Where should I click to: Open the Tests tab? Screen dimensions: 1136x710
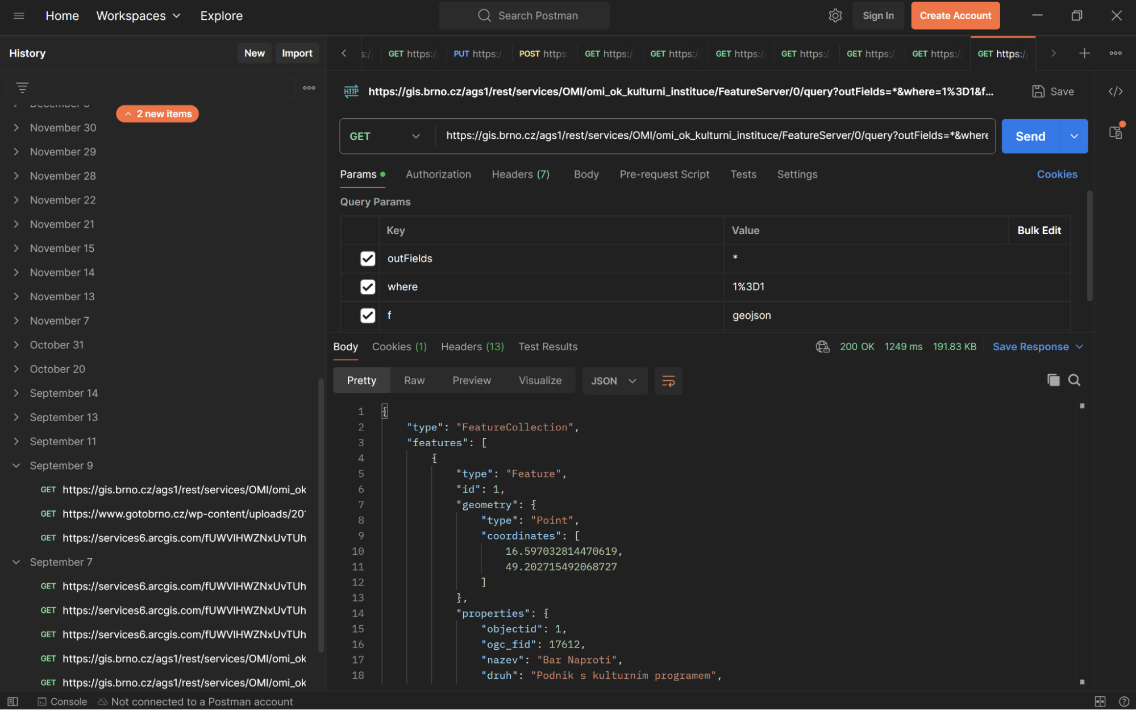point(743,174)
